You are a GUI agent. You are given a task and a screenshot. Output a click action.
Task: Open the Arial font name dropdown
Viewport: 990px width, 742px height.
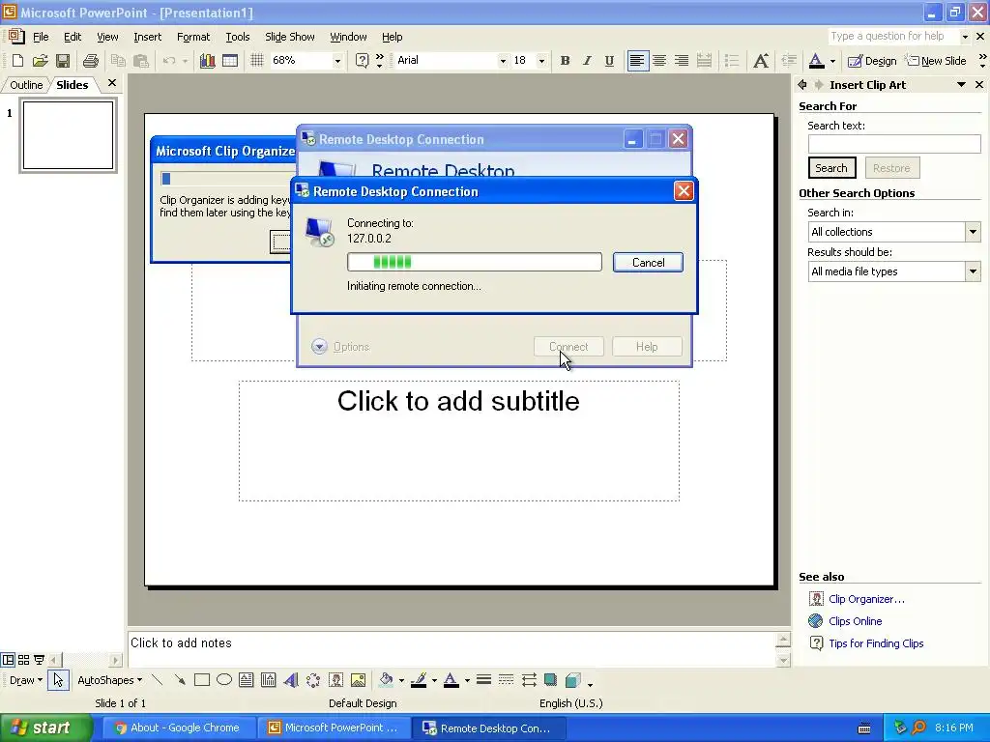pyautogui.click(x=503, y=61)
